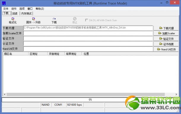The image size is (181, 114).
Task: Click the horizontal scrollbar left arrow
Action: 5,94
